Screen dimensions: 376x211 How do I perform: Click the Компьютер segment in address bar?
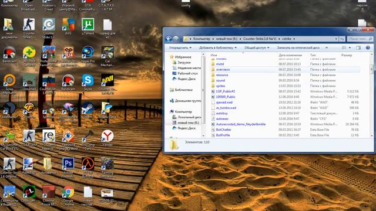(202, 39)
